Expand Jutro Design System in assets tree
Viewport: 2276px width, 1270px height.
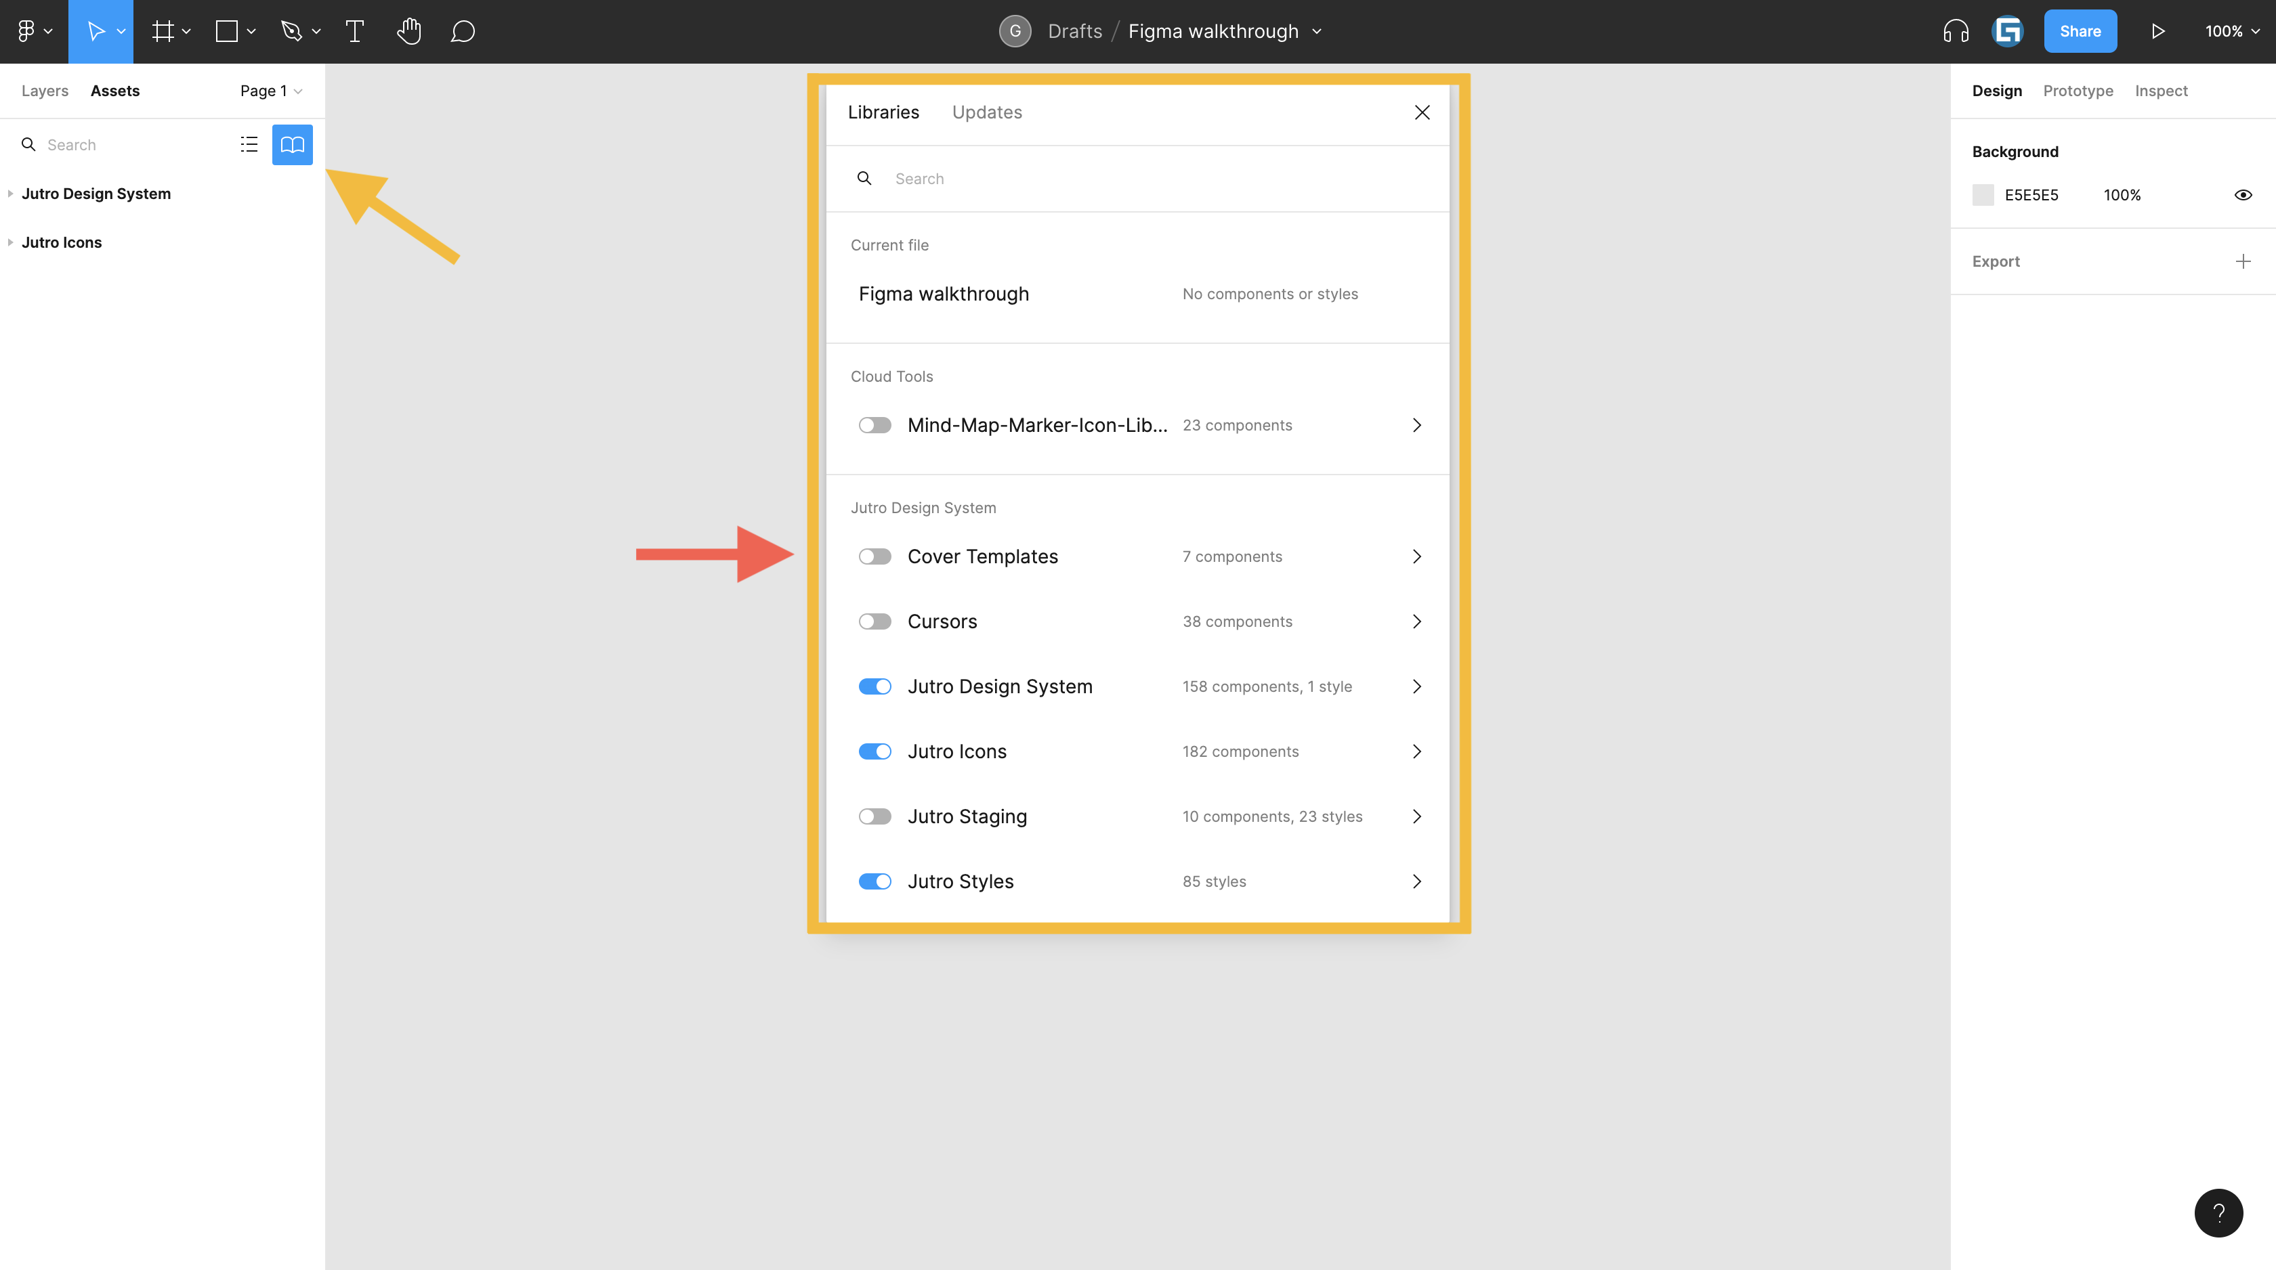click(9, 194)
